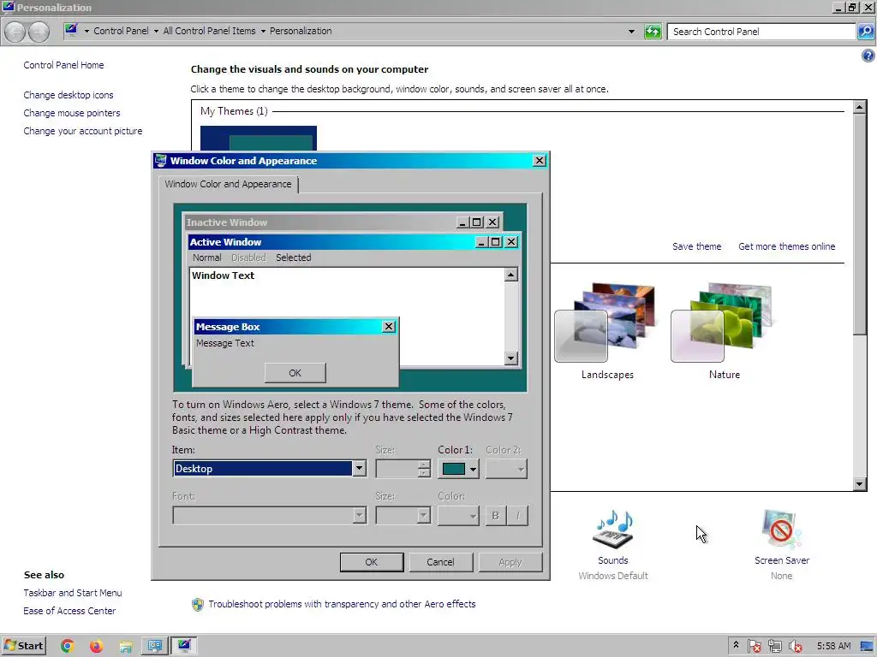Go forward with the Forward arrow button

39,32
